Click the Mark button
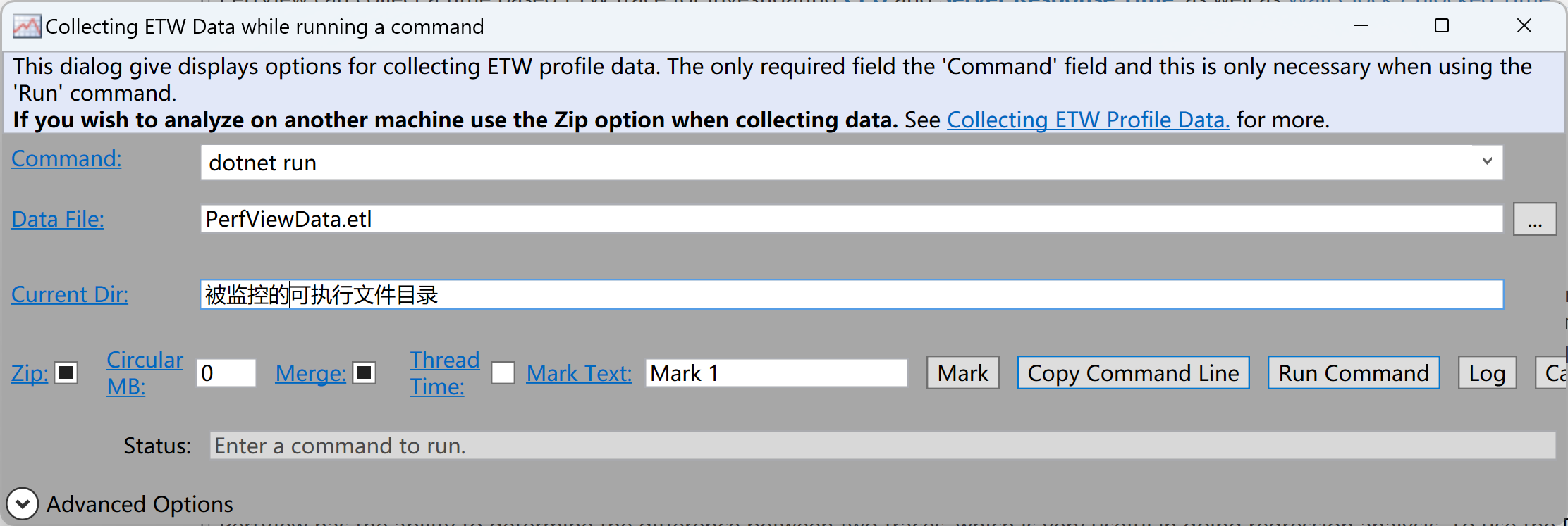Viewport: 1568px width, 526px height. point(962,372)
